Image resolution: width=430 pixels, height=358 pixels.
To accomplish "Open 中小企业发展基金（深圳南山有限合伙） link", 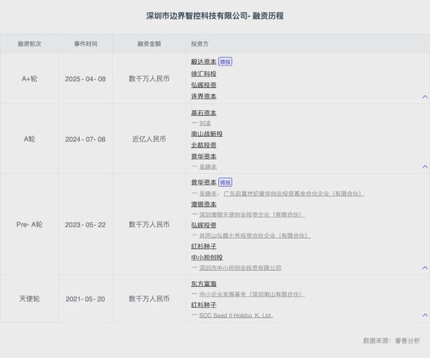I will (251, 294).
